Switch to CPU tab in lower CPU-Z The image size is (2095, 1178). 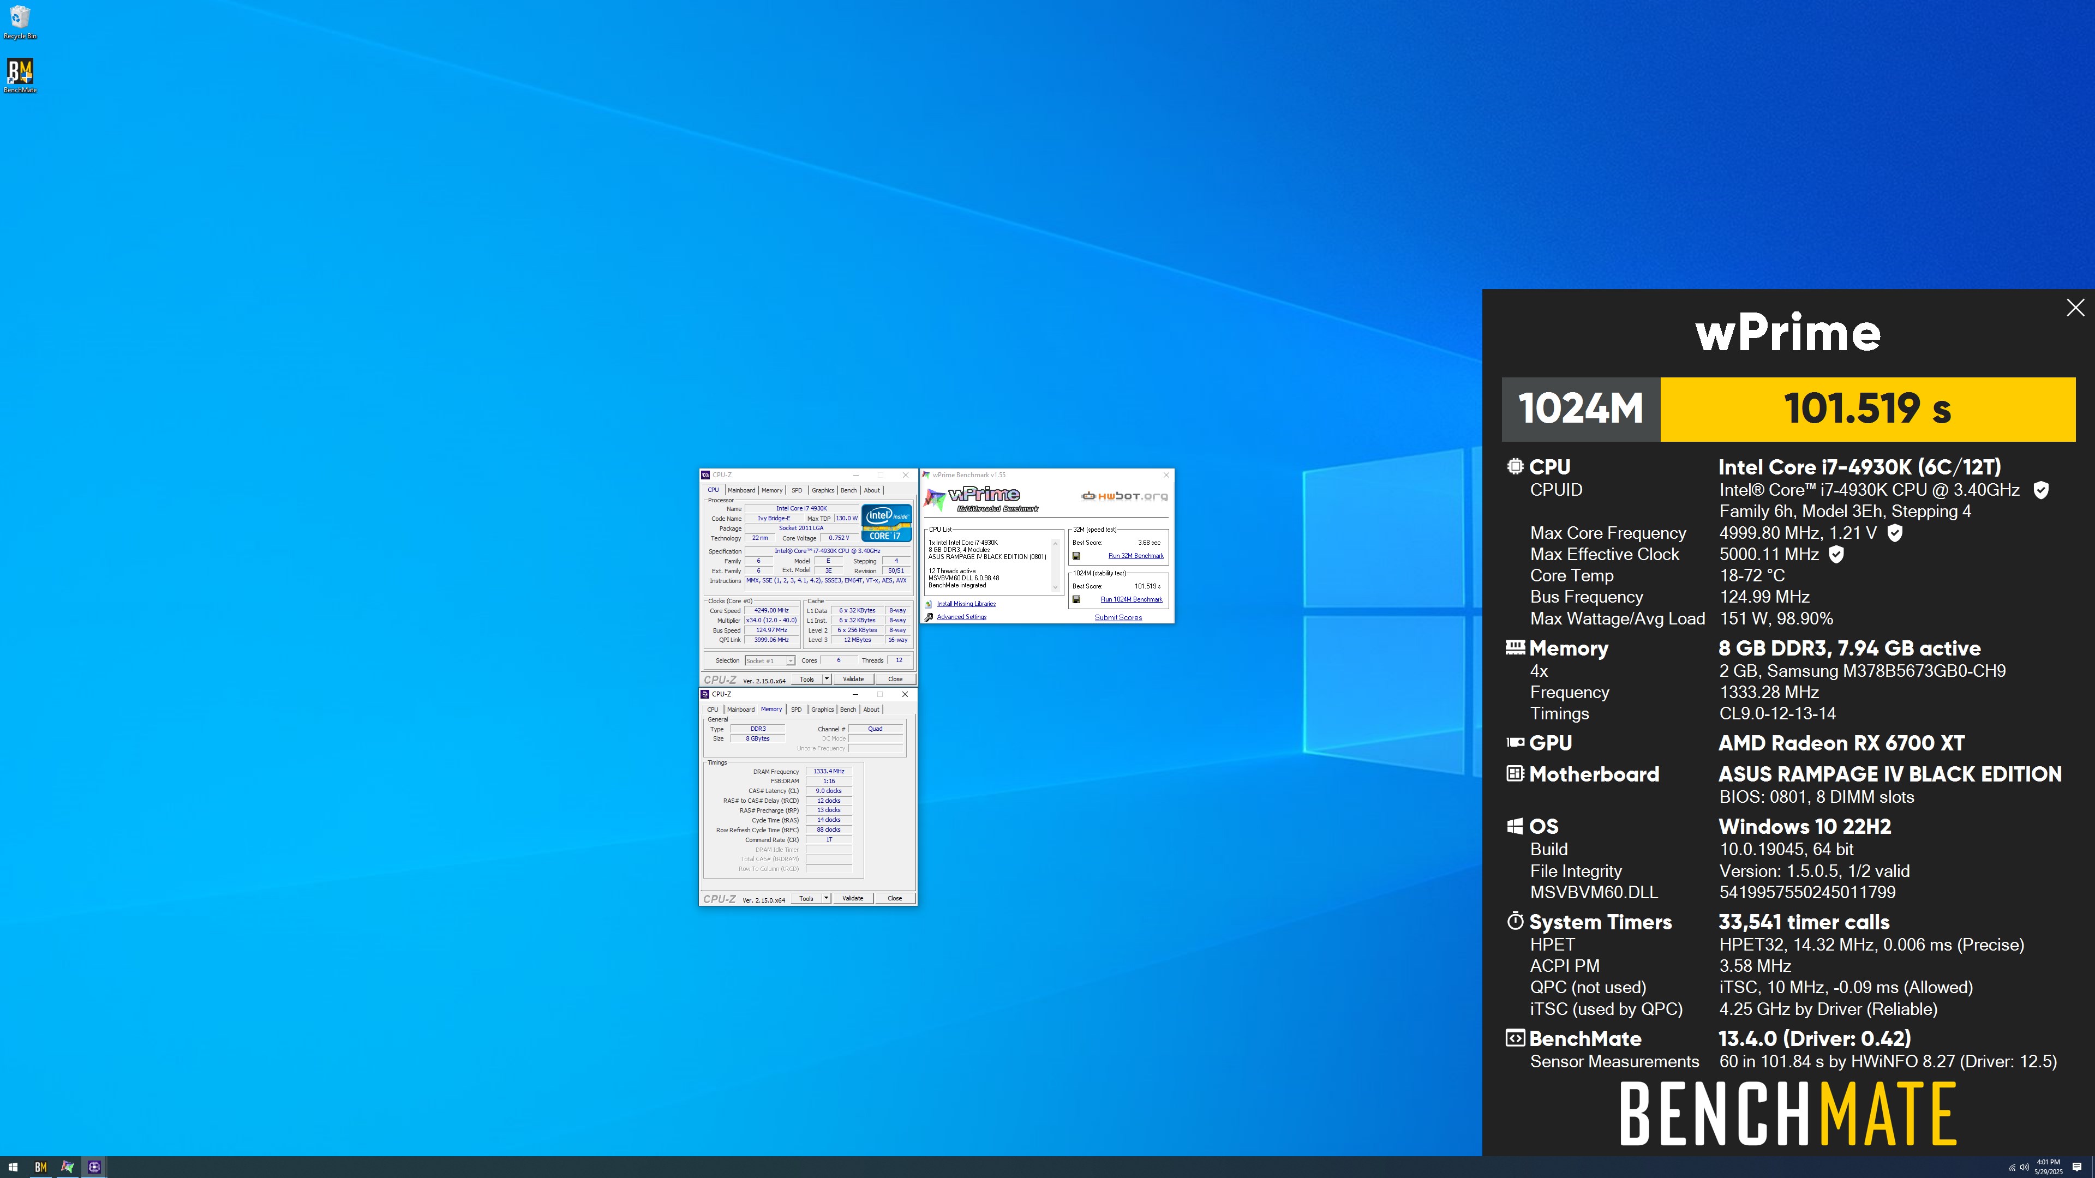[713, 710]
